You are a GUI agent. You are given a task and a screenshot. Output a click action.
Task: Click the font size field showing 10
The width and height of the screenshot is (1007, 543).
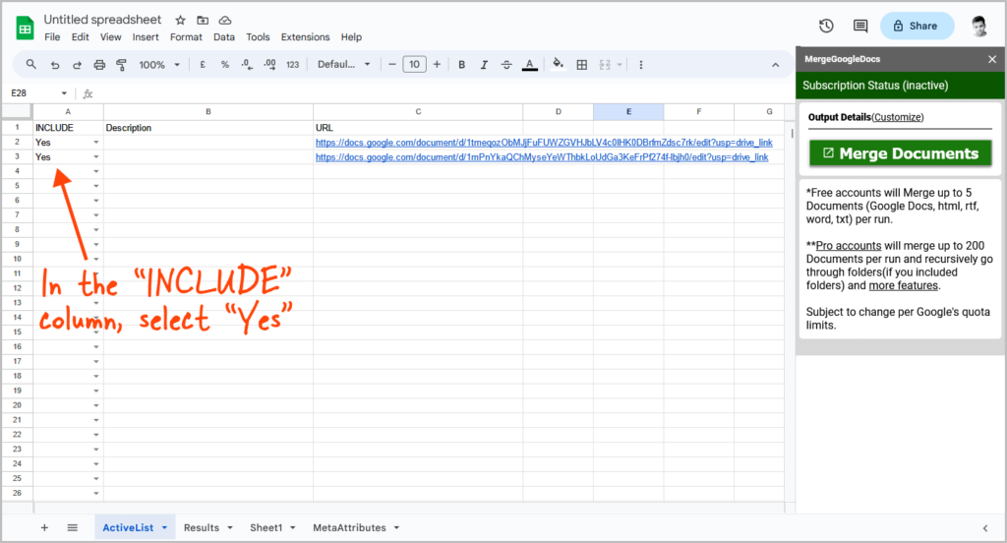point(414,64)
